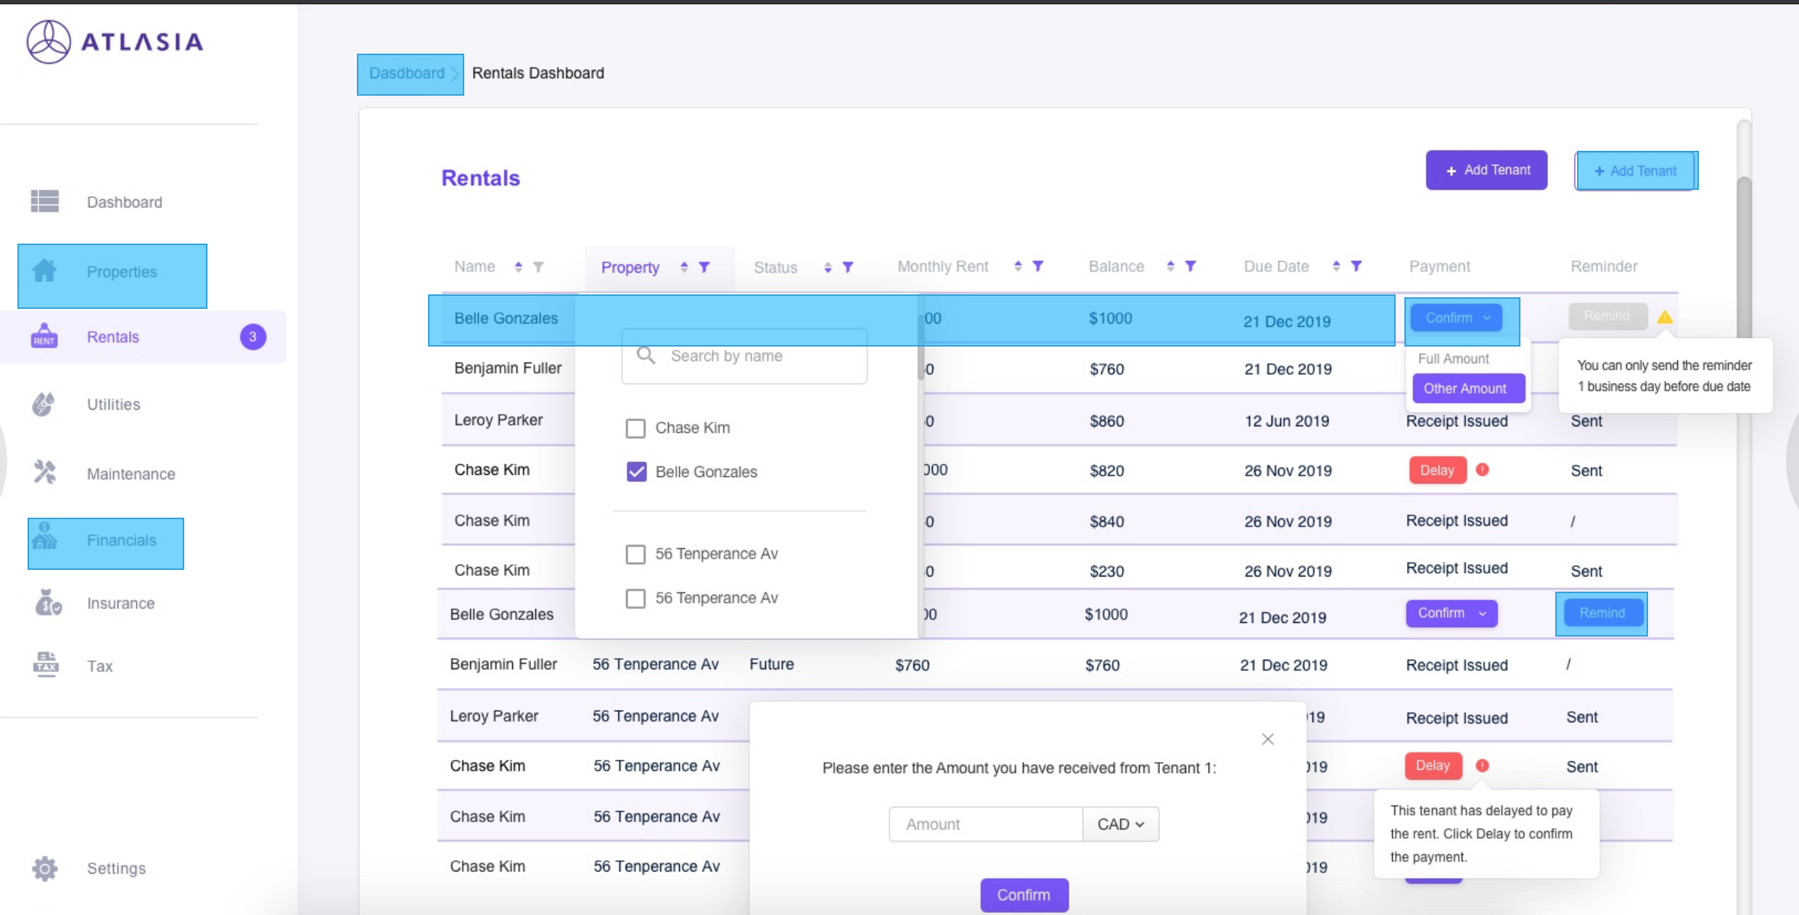Check the Chase Kim checkbox
1799x915 pixels.
click(635, 428)
